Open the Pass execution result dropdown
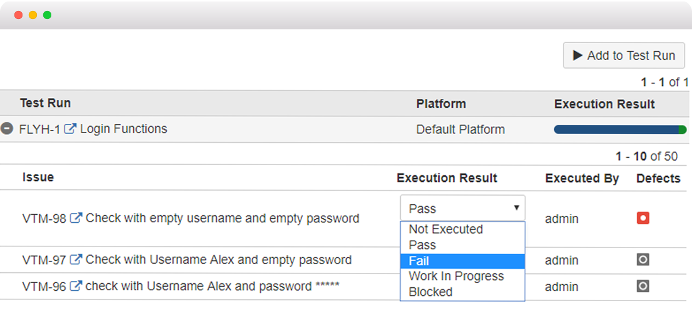692x331 pixels. click(x=462, y=208)
